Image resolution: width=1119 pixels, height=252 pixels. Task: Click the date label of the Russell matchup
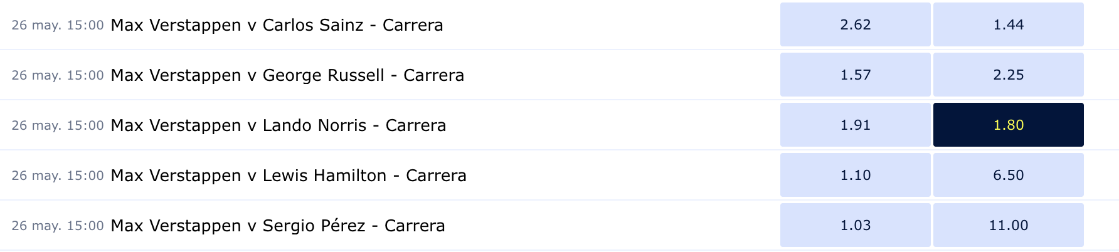[x=58, y=75]
